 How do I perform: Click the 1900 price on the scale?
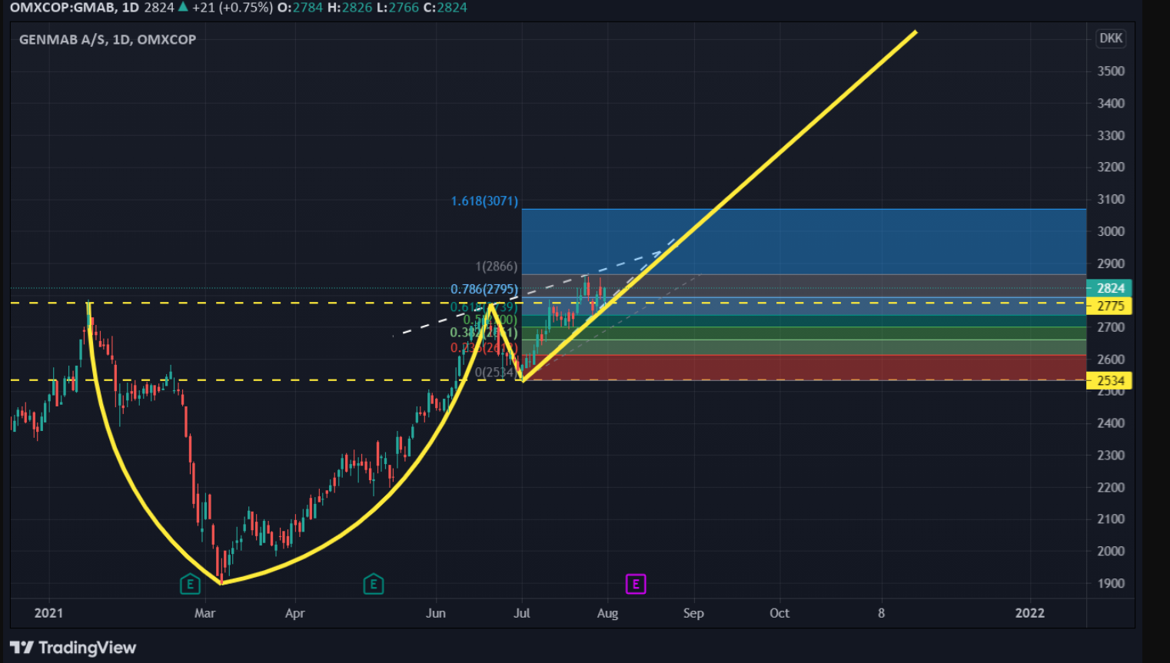(x=1111, y=583)
